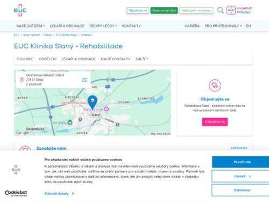
Task: Click the stethoscope heart icon above Objednejte se
Action: tap(215, 86)
